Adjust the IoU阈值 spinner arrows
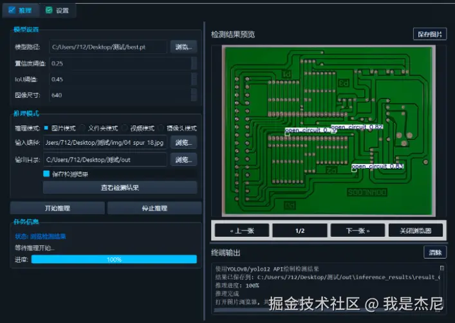 click(194, 79)
